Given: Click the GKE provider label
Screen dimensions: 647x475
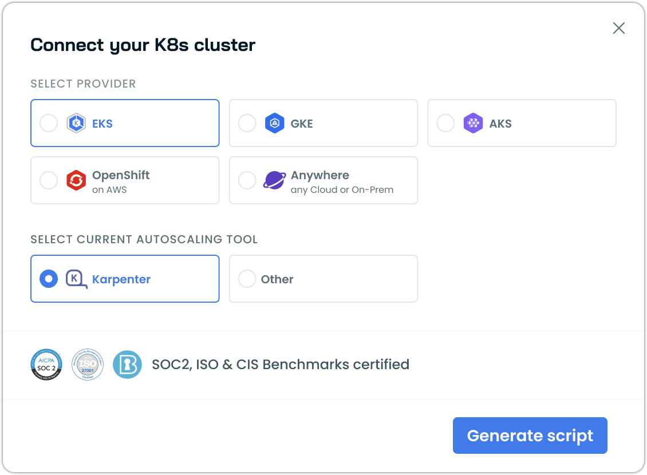Looking at the screenshot, I should pos(302,124).
